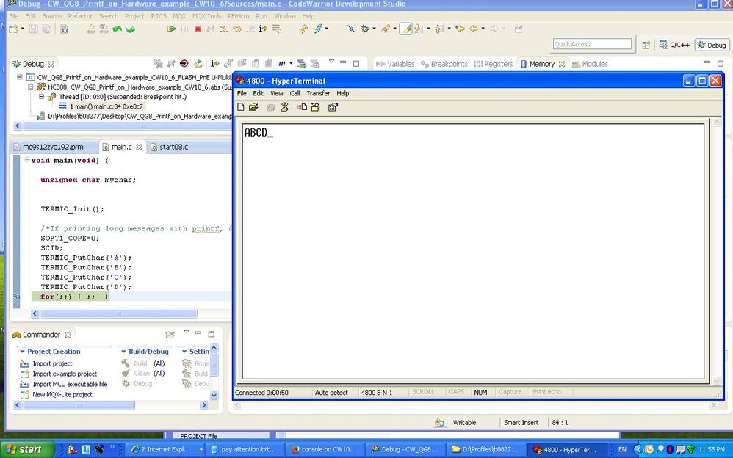Collapse the HCS08 target tree node

tap(30, 87)
